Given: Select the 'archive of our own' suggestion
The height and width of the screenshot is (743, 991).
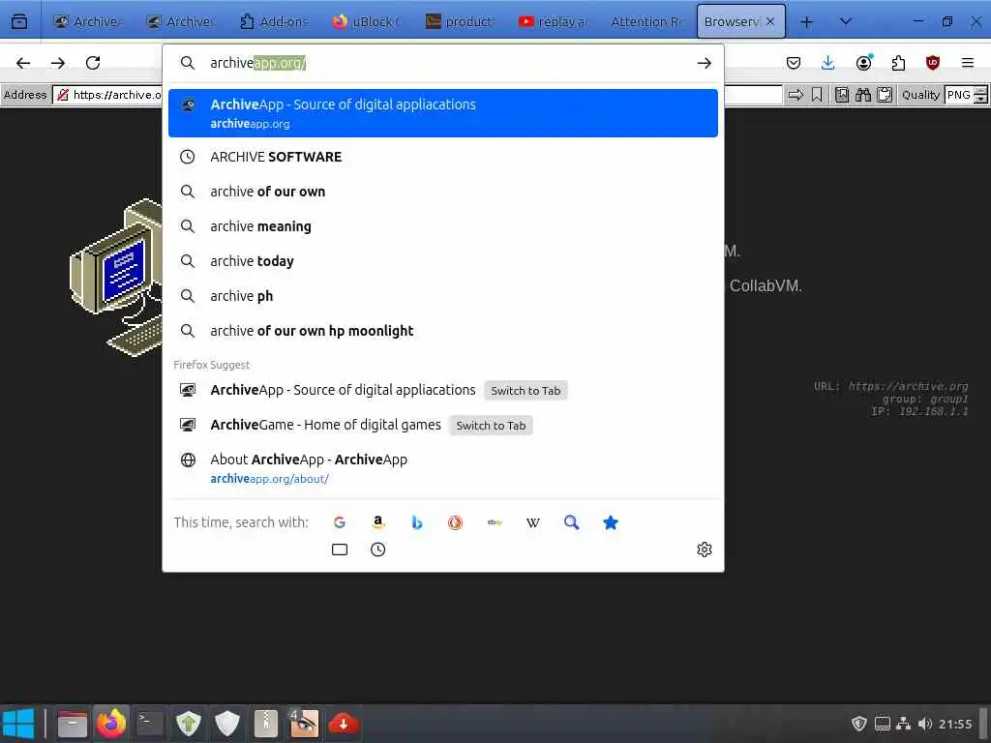Looking at the screenshot, I should coord(443,192).
